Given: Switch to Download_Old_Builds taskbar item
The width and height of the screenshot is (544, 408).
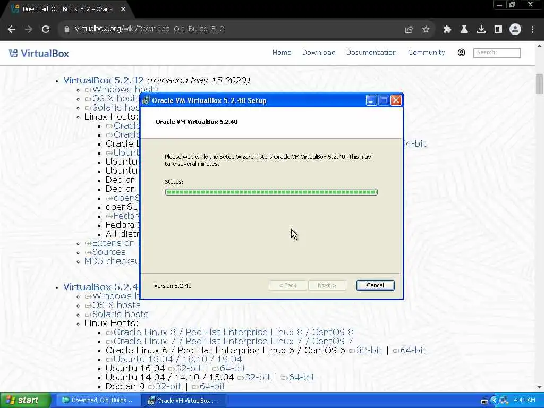Looking at the screenshot, I should (98, 401).
